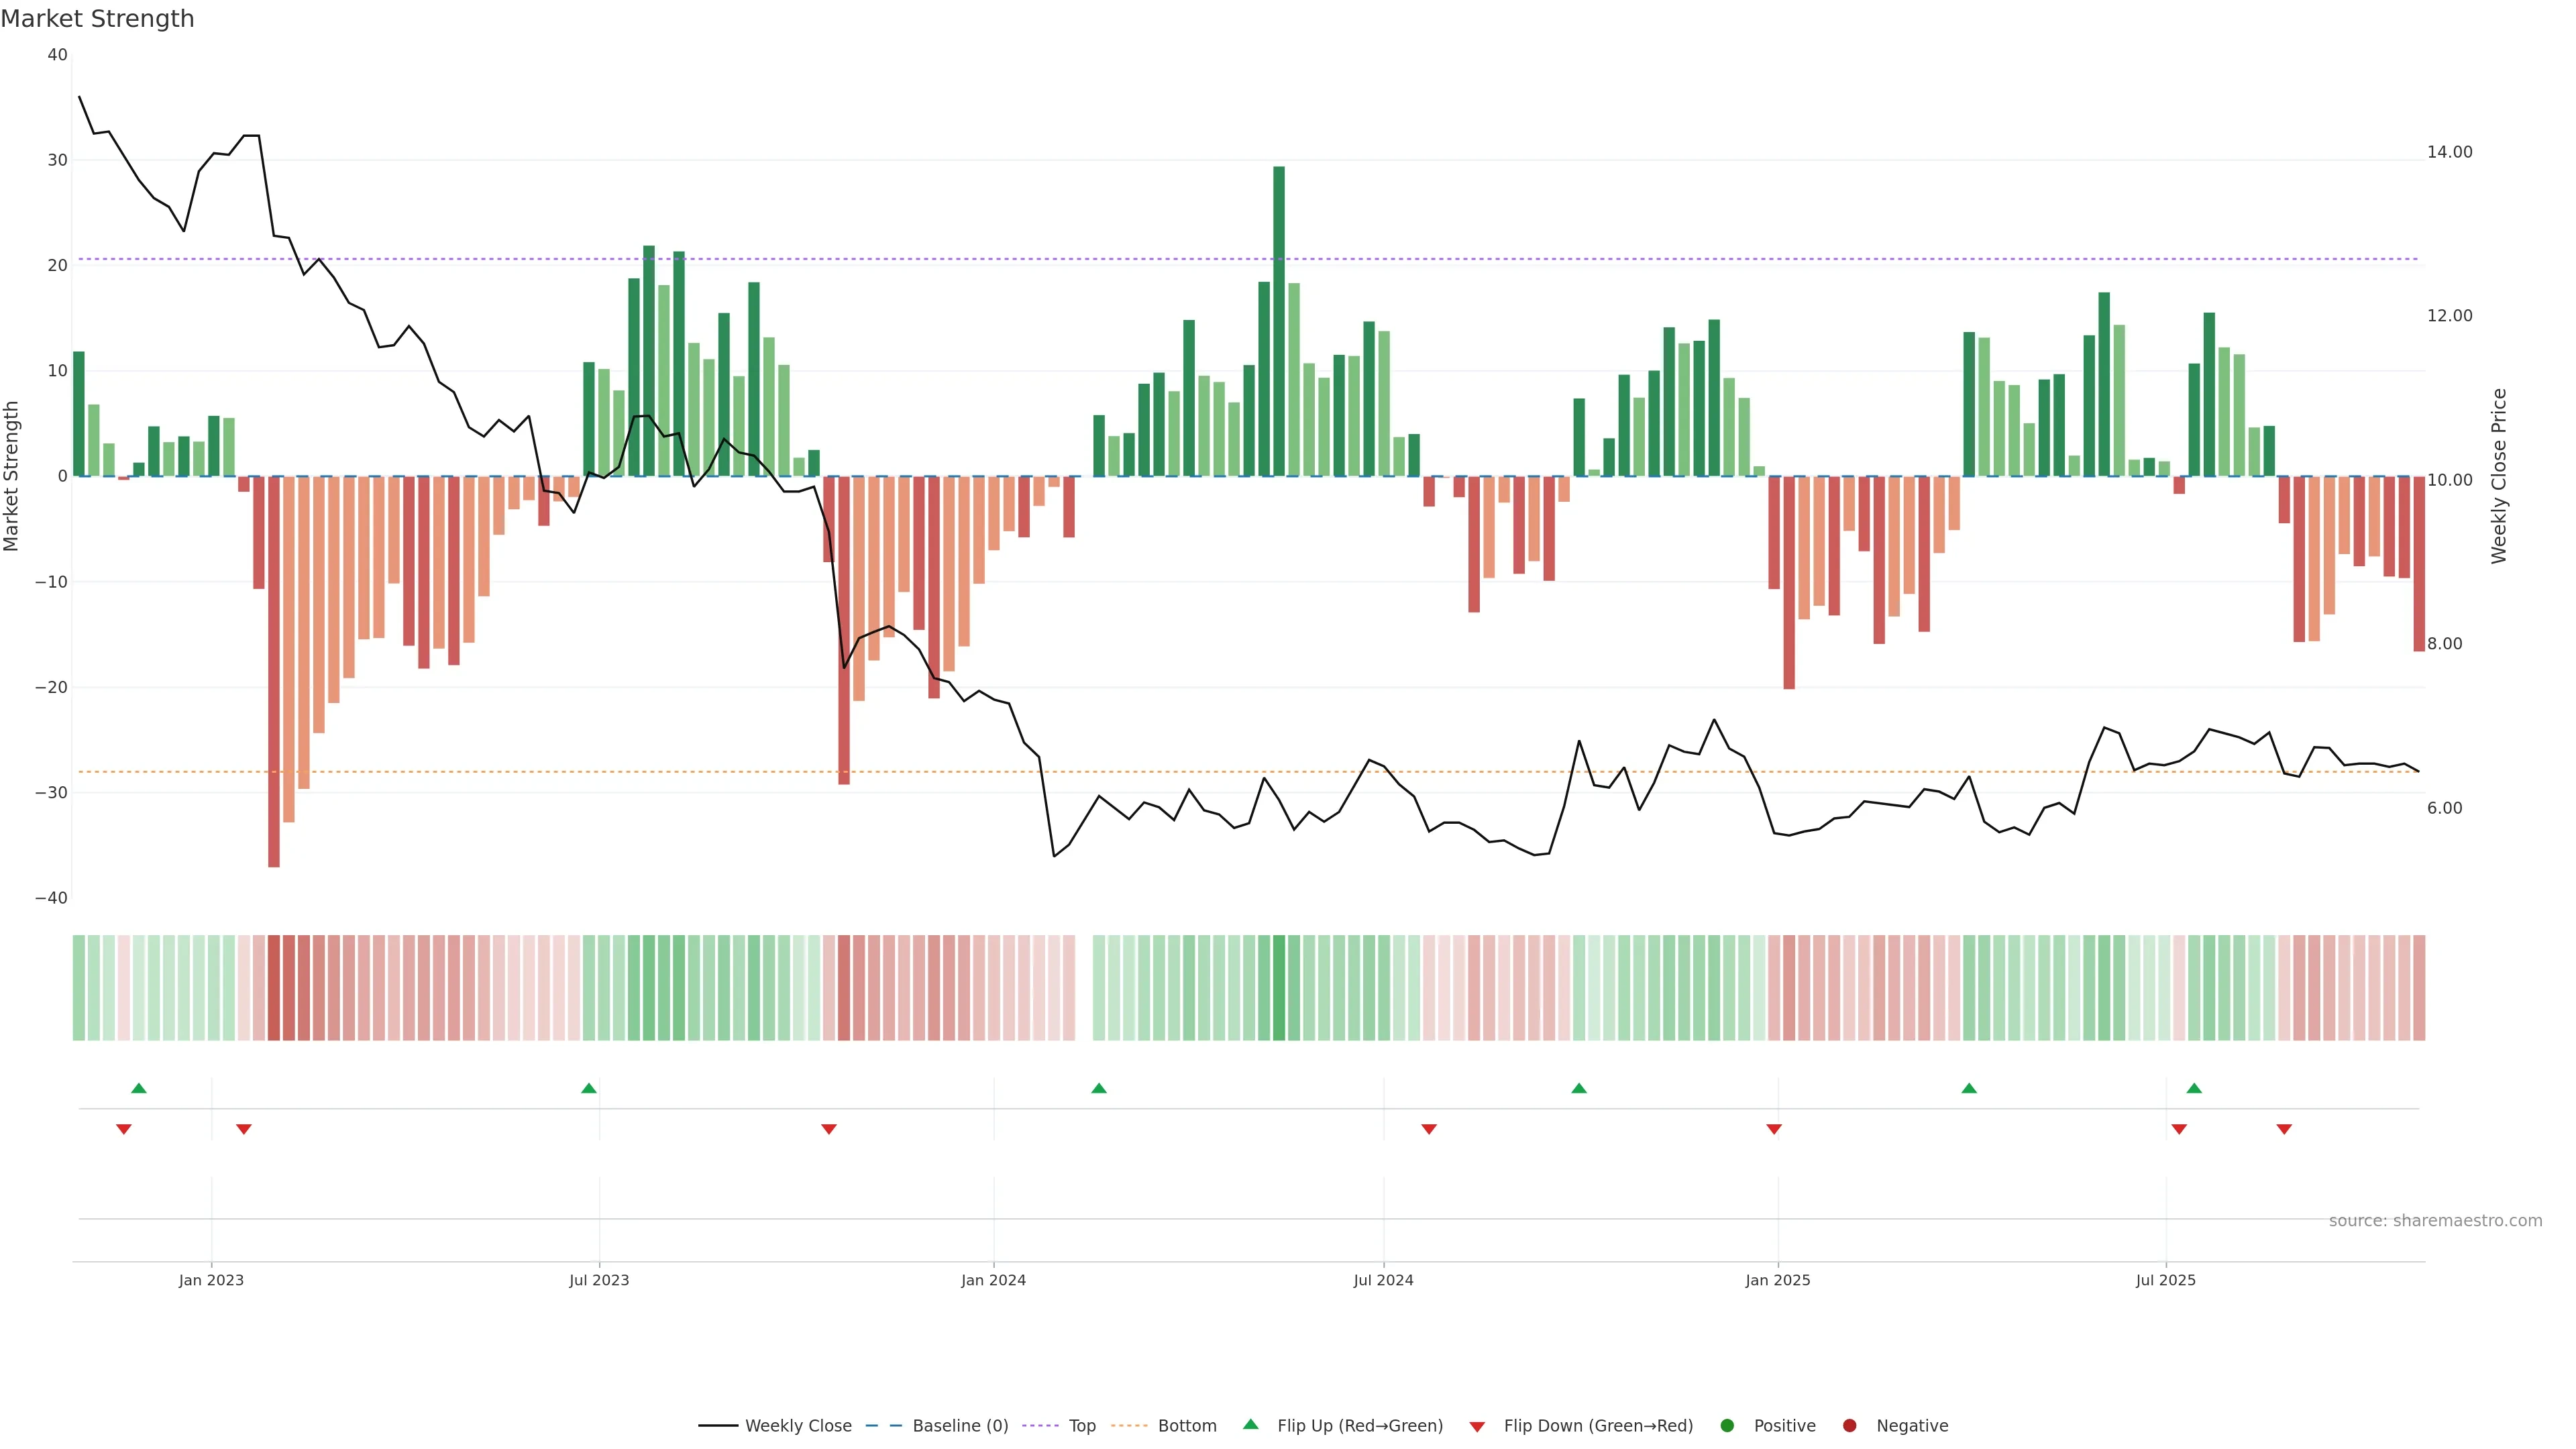
Task: Click the Bottom legend line swatch
Action: [1129, 1426]
